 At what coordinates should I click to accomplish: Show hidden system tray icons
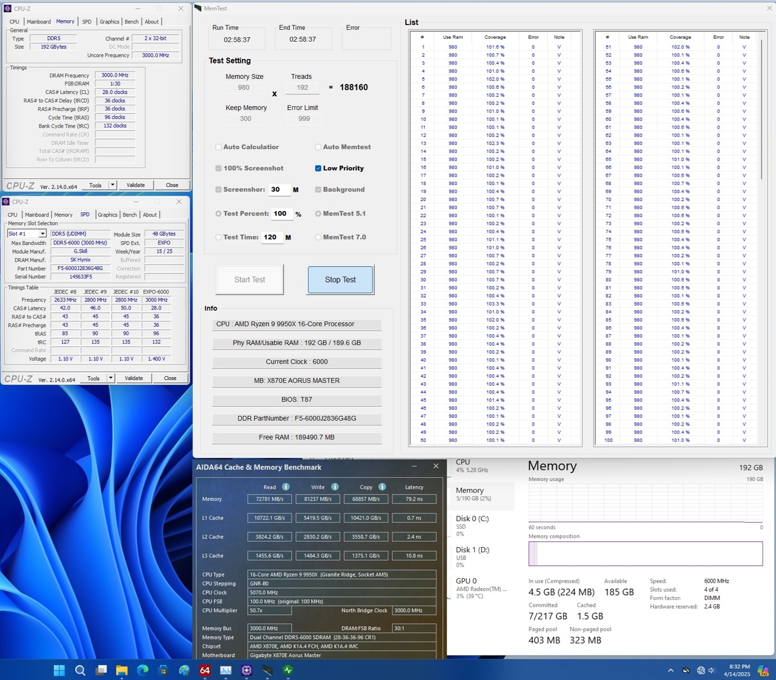(670, 670)
